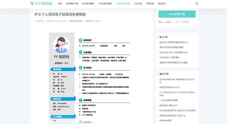
Task: Click the 尺寸: A4/单页 text
Action: (x=182, y=22)
